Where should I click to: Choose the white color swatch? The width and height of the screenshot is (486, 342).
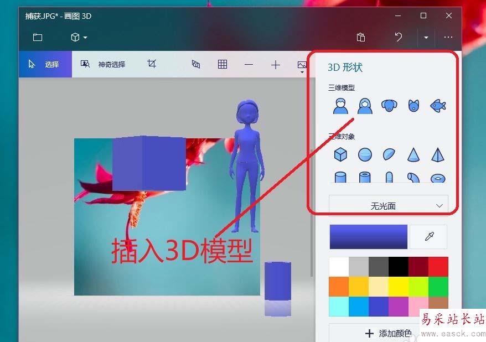pyautogui.click(x=339, y=266)
